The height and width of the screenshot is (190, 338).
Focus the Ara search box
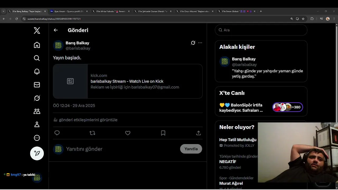[x=261, y=30]
